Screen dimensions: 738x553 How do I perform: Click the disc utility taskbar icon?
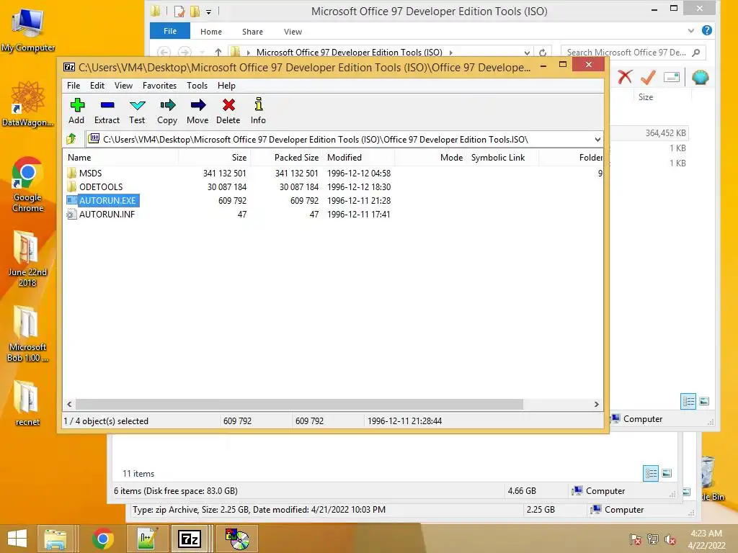coord(237,539)
